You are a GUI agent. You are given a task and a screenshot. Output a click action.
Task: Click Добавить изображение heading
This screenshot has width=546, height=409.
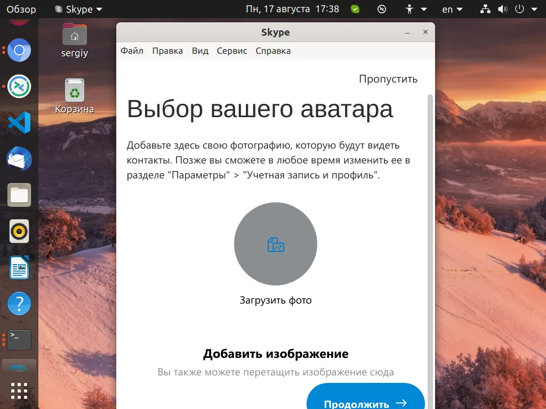pyautogui.click(x=276, y=354)
